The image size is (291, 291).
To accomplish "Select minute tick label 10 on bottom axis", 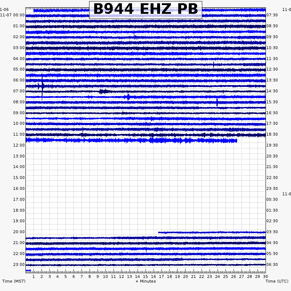I will [x=105, y=276].
